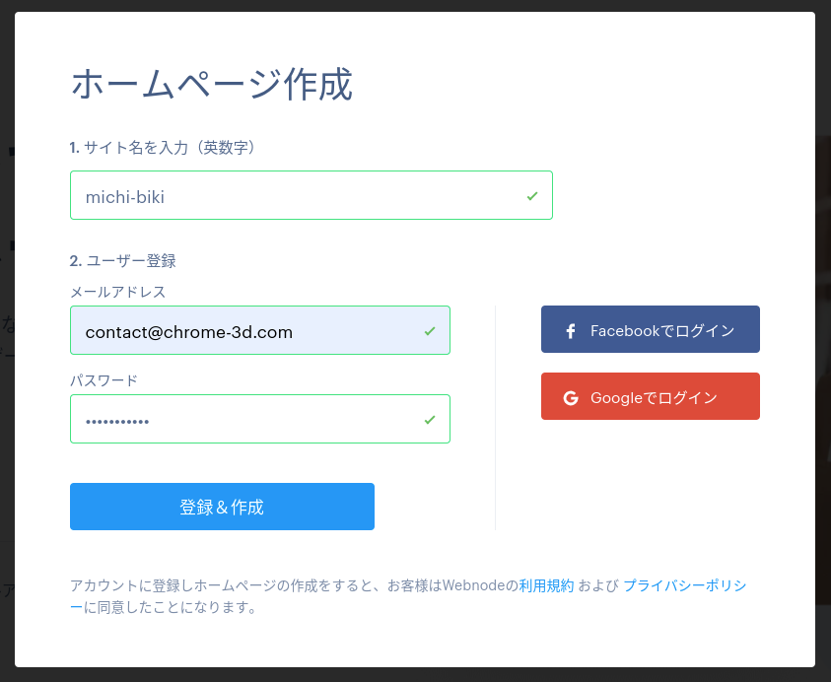The width and height of the screenshot is (831, 682).
Task: Focus the email address input field
Action: pyautogui.click(x=259, y=330)
